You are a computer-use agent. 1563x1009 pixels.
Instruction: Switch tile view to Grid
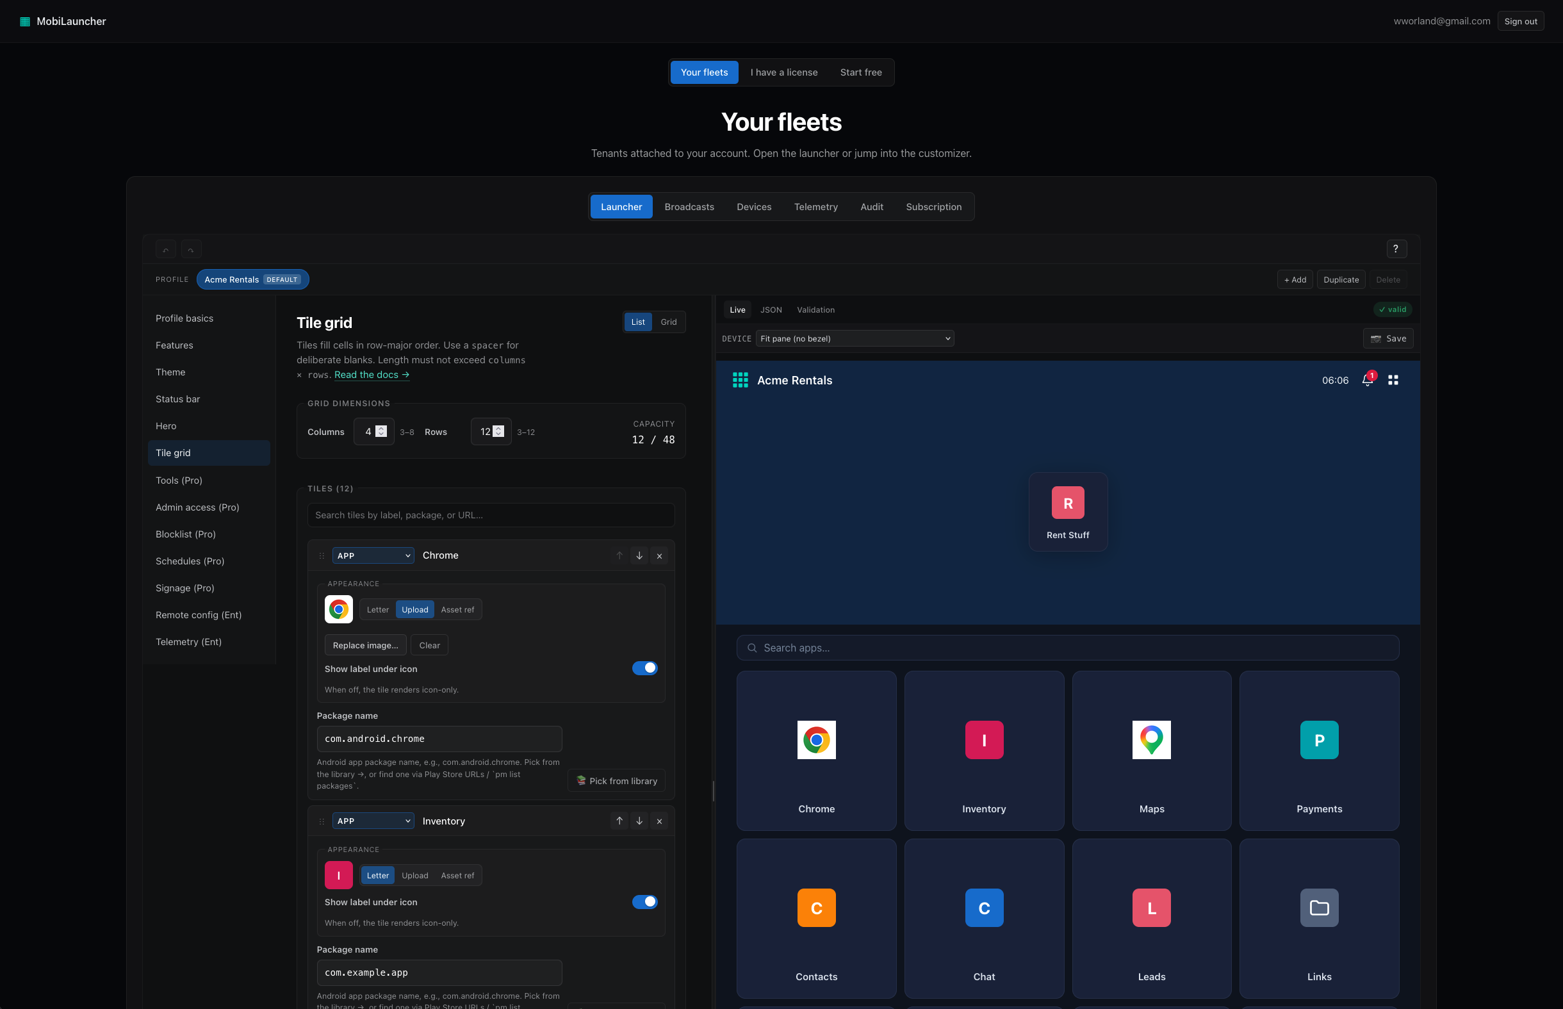669,322
